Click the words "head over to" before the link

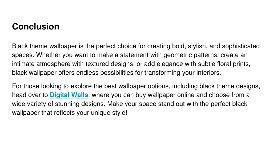(30, 95)
